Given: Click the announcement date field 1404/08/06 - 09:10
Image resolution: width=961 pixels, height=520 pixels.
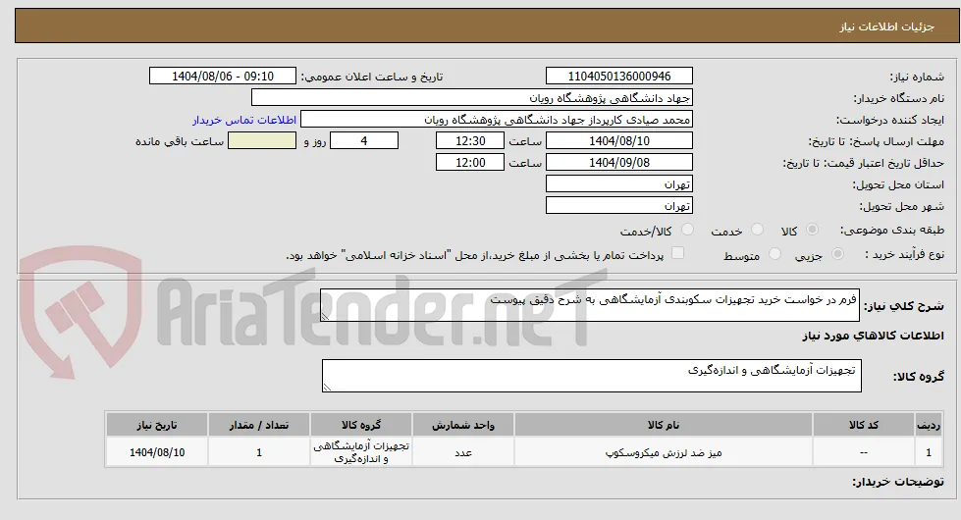Looking at the screenshot, I should [223, 76].
